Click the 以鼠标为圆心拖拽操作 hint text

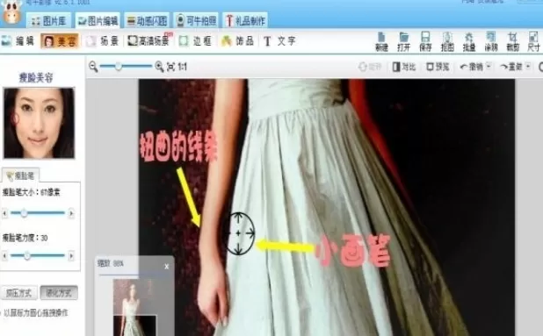click(36, 313)
